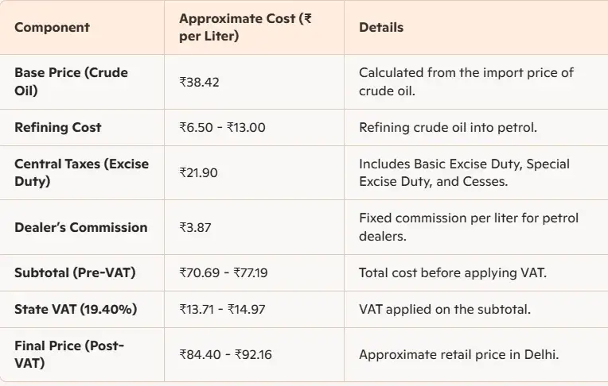Select the Central Taxes (Excise Duty) label
This screenshot has height=386, width=608.
[81, 172]
